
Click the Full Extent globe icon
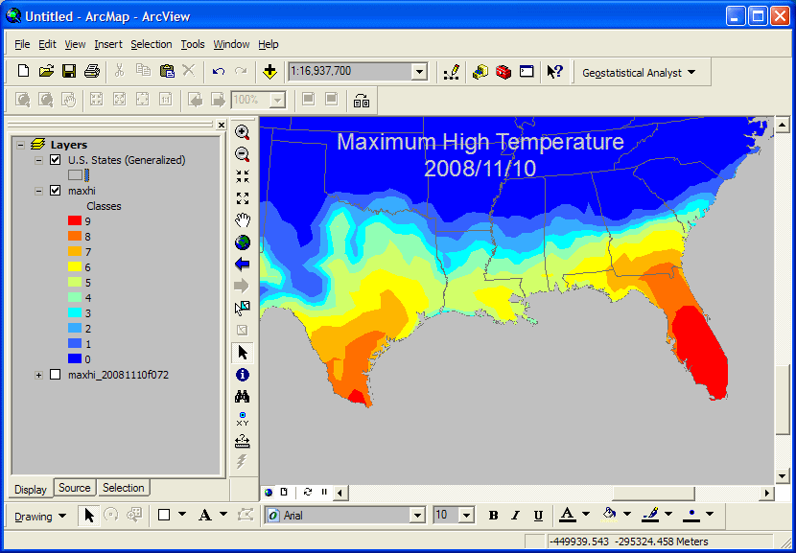(x=243, y=242)
